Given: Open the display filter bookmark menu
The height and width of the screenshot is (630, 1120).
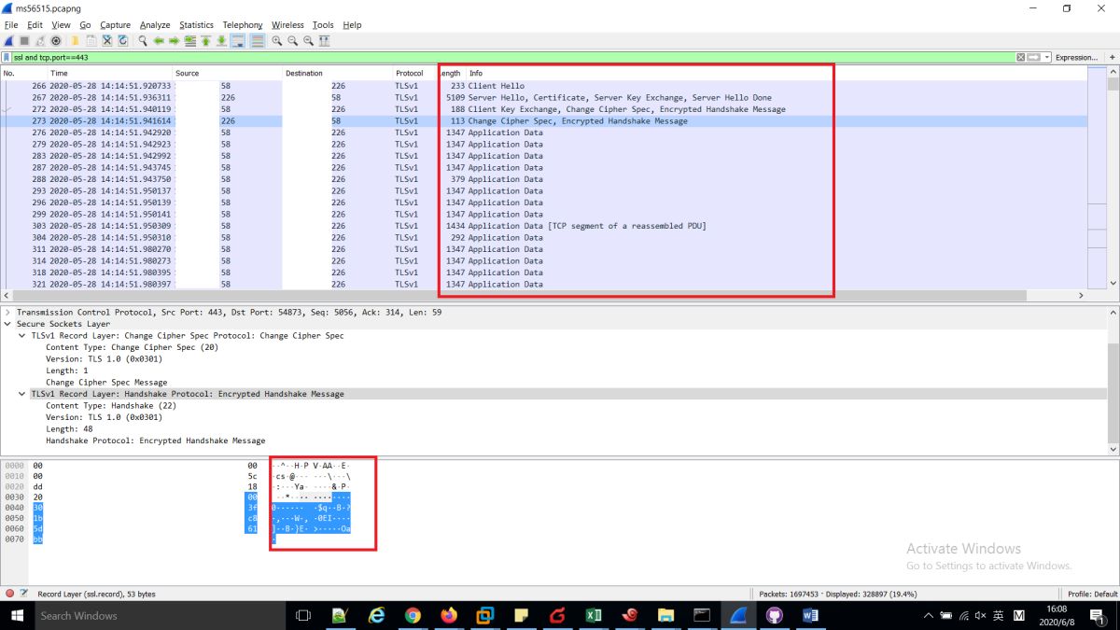Looking at the screenshot, I should pos(7,57).
